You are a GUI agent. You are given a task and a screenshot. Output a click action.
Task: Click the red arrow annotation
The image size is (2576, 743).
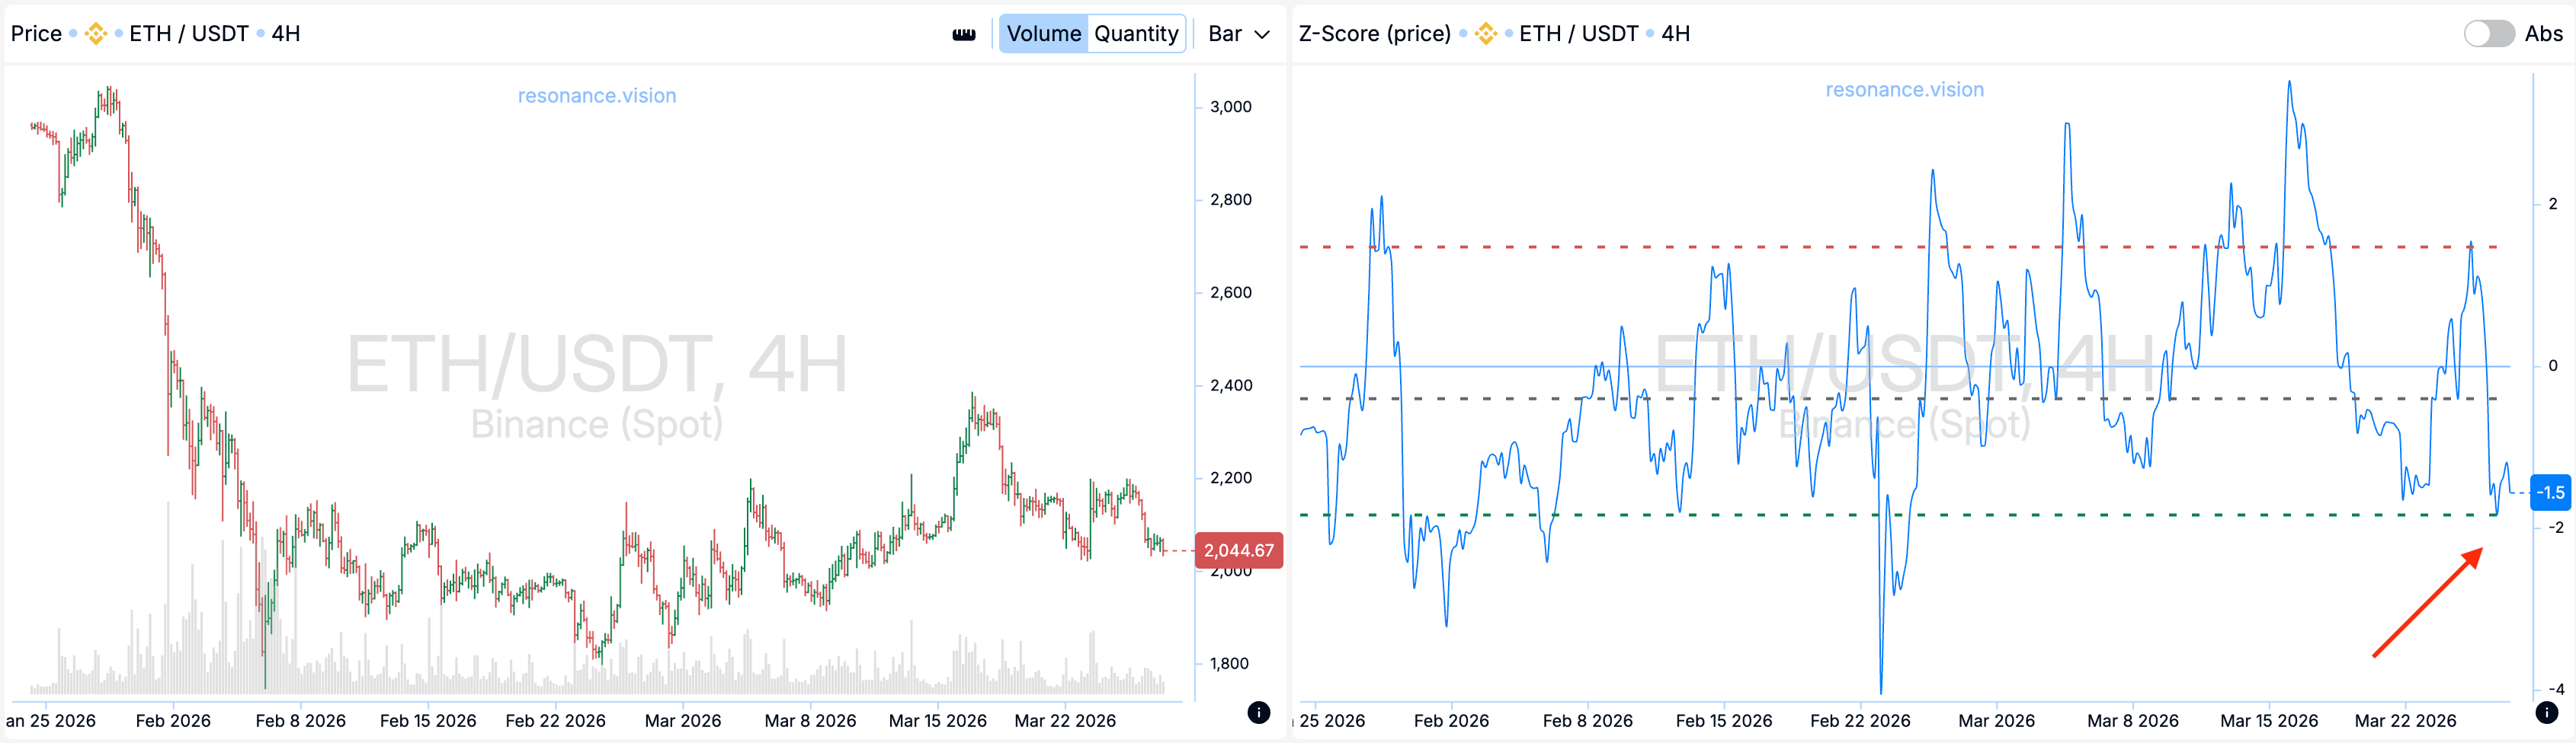[x=2427, y=602]
